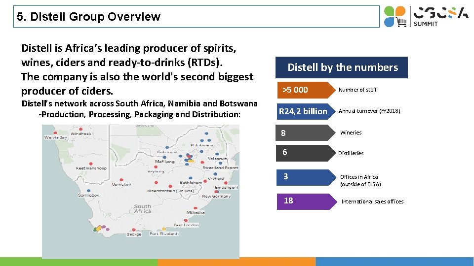Click the CGCSA Summit logo
The height and width of the screenshot is (266, 474).
tap(426, 17)
